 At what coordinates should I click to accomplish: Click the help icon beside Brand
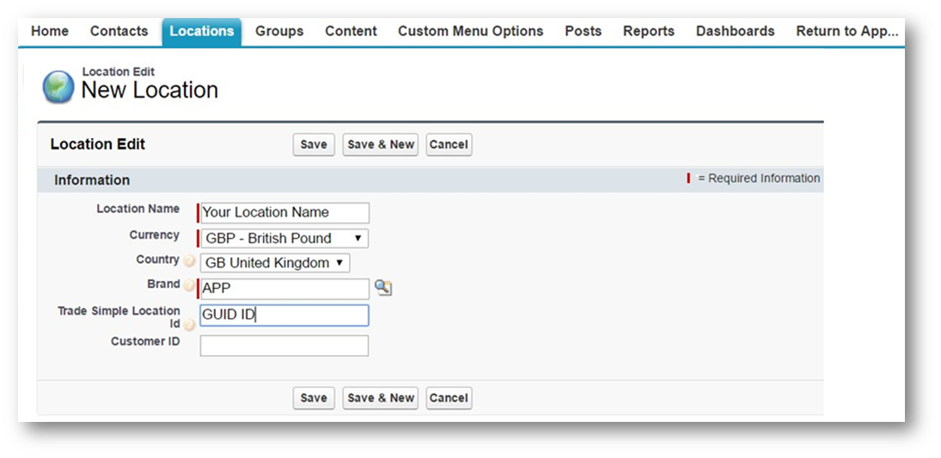189,285
